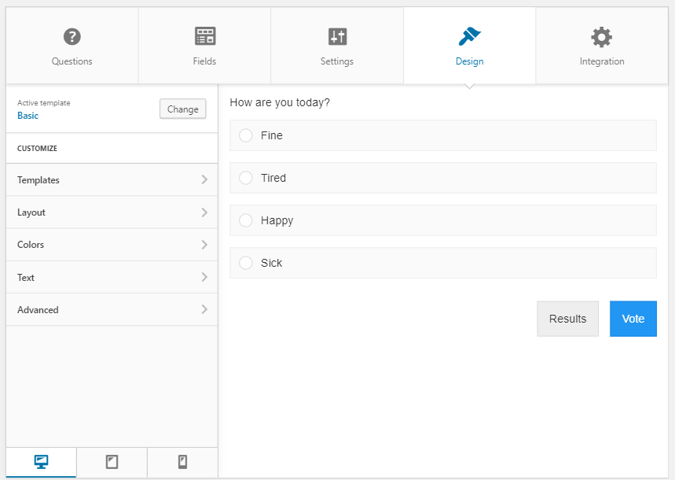Open the Advanced section
The width and height of the screenshot is (675, 480).
tap(112, 310)
